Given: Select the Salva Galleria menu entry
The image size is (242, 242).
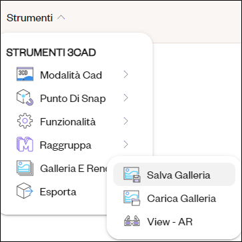Looking at the screenshot, I should click(x=174, y=175).
